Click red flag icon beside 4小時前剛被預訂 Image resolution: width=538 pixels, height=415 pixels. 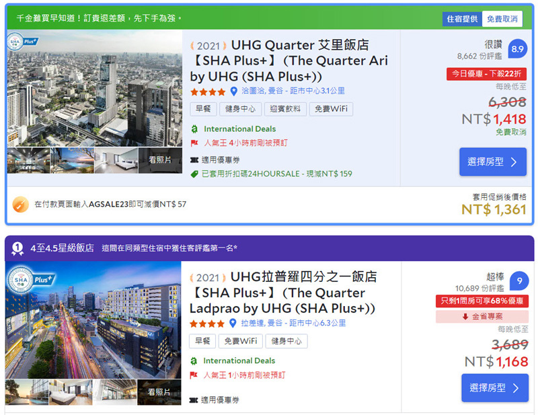pyautogui.click(x=194, y=143)
